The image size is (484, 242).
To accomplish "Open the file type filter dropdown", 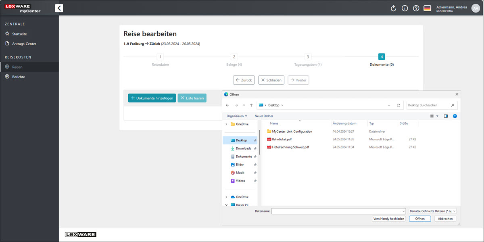I will 432,211.
